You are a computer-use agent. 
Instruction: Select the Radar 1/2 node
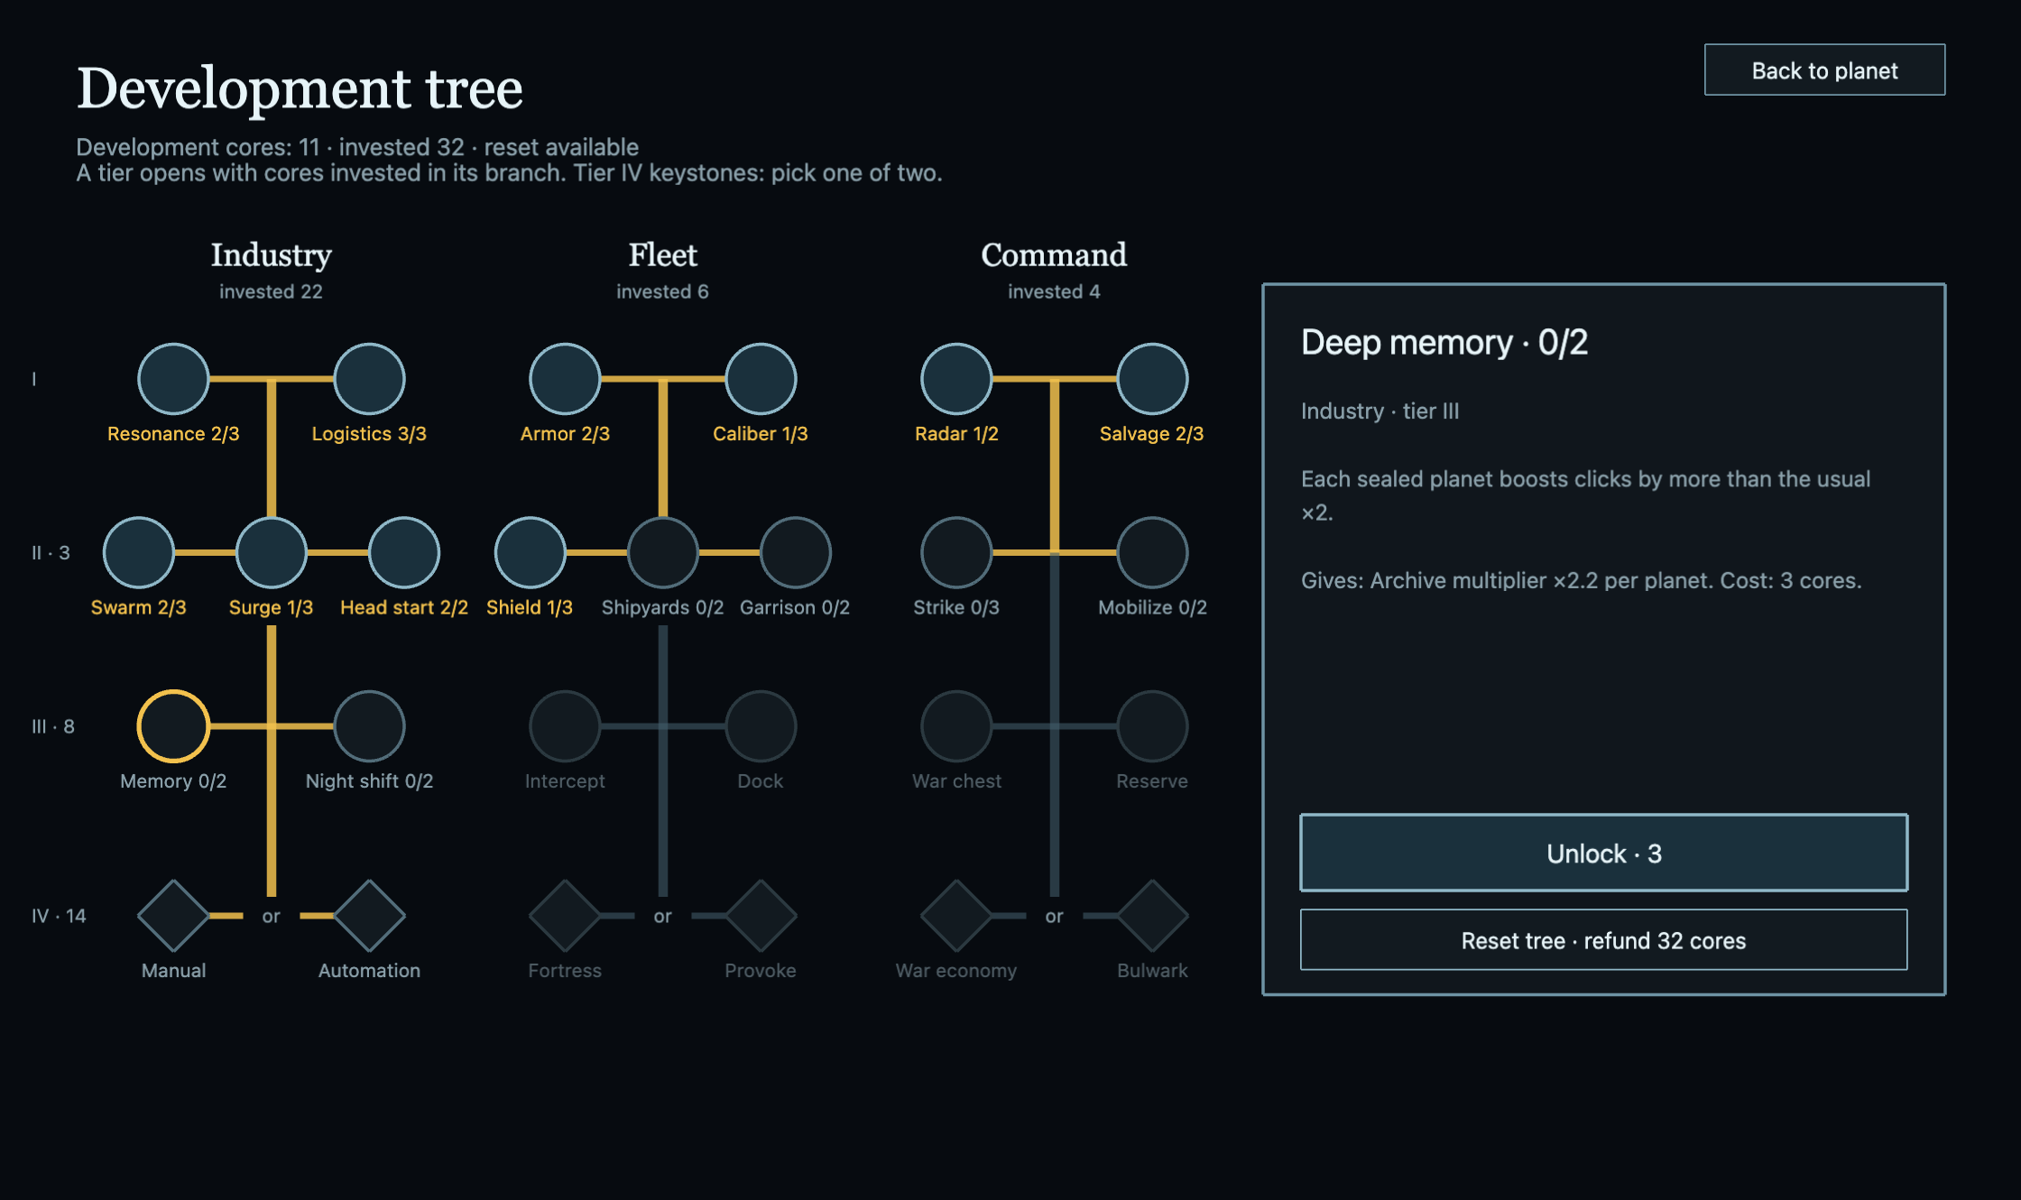[x=956, y=379]
